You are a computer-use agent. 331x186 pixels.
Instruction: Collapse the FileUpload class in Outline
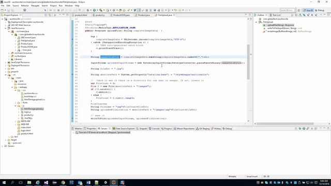pyautogui.click(x=257, y=22)
